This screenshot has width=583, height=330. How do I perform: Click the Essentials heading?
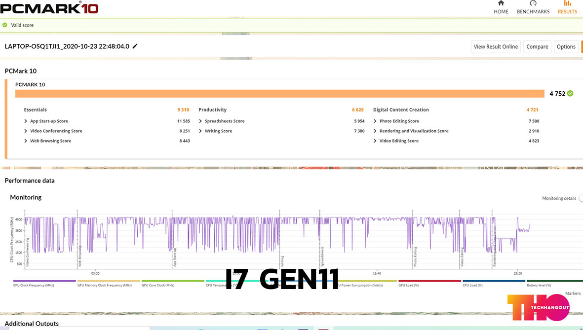[x=36, y=110]
